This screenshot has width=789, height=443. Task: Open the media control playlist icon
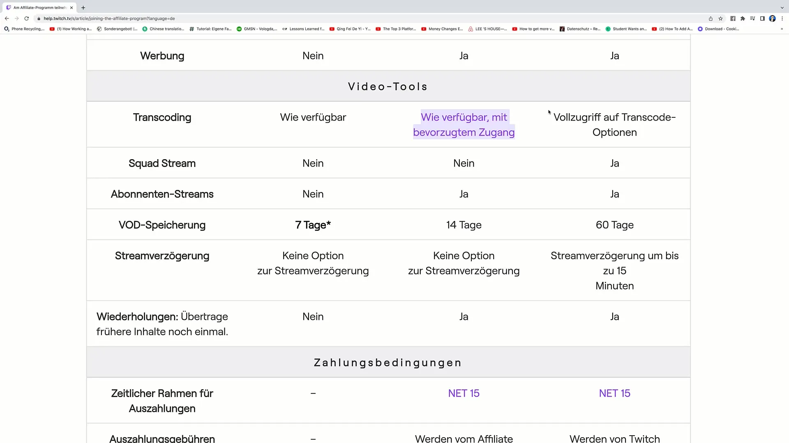click(x=752, y=18)
